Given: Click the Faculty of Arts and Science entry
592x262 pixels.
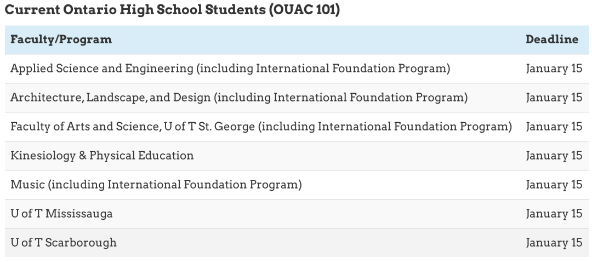Looking at the screenshot, I should pyautogui.click(x=85, y=127).
